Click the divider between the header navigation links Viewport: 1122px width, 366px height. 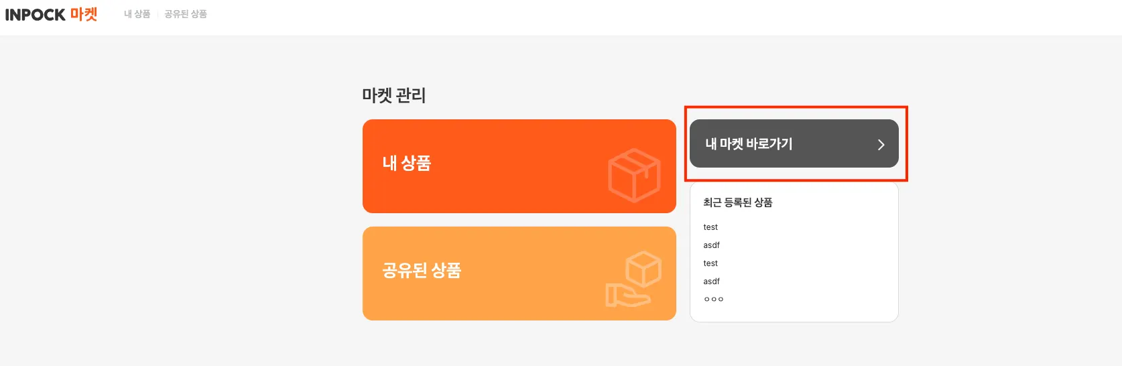158,14
